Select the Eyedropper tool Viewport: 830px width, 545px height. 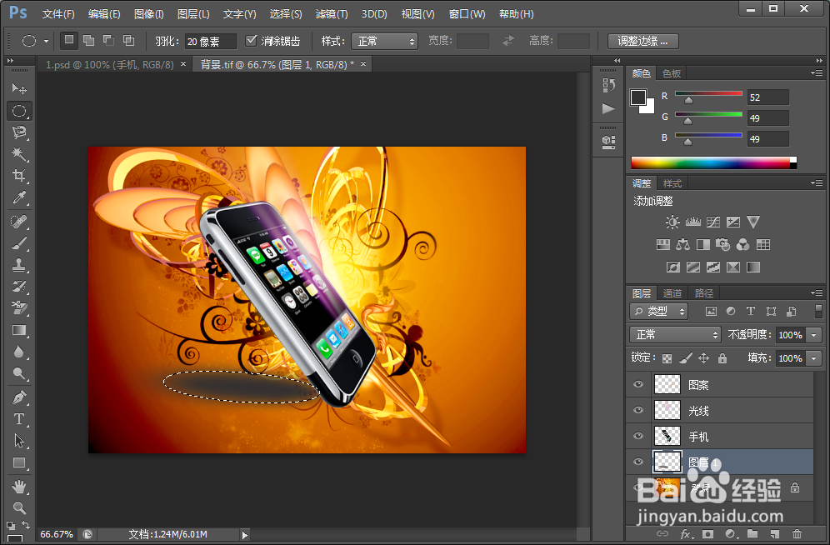click(x=19, y=197)
